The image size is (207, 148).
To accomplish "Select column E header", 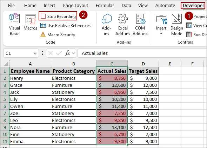I will [x=170, y=64].
